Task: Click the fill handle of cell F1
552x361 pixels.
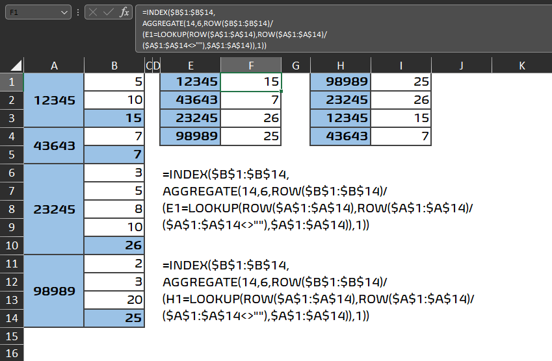Action: click(282, 92)
